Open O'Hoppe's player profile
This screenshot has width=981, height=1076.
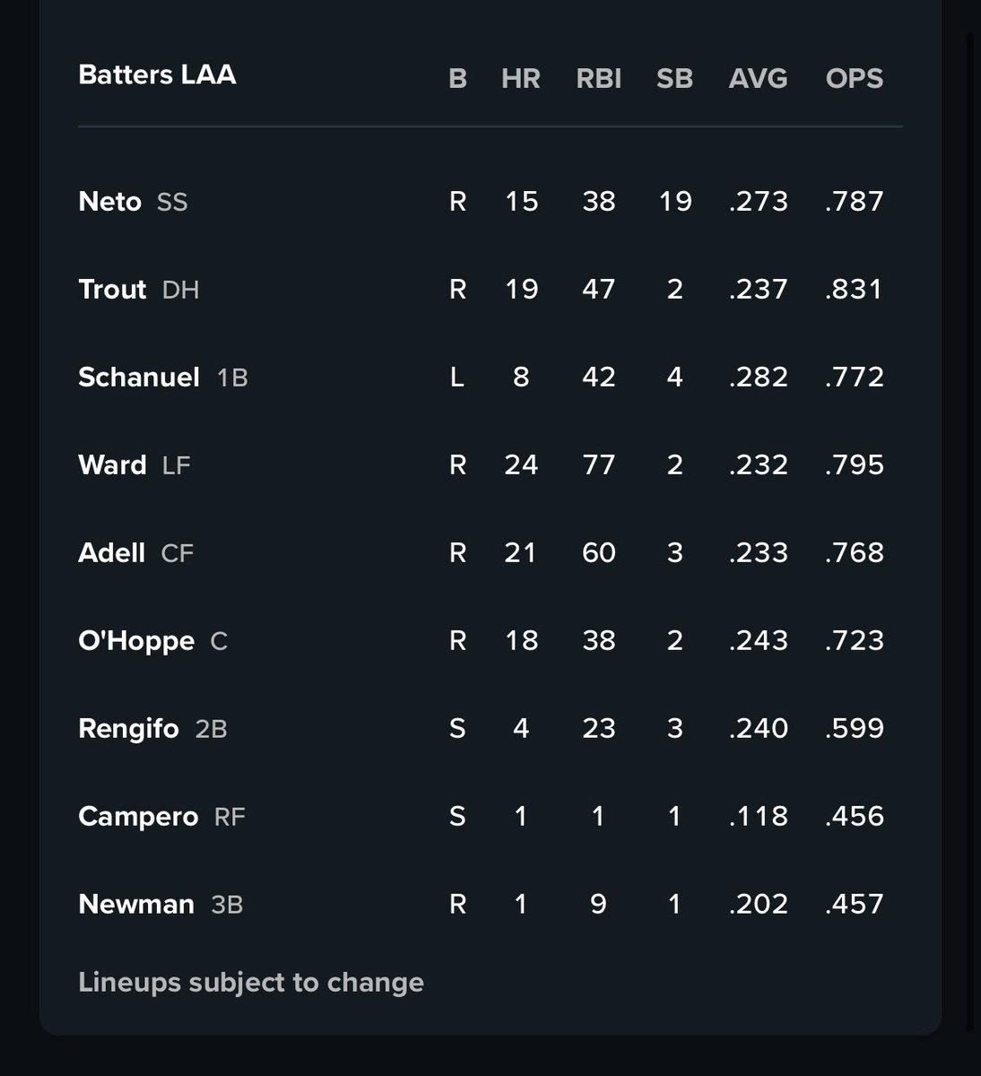tap(136, 640)
